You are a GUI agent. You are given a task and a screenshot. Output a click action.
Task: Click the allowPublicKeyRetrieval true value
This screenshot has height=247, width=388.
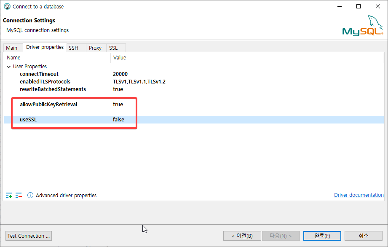[118, 104]
